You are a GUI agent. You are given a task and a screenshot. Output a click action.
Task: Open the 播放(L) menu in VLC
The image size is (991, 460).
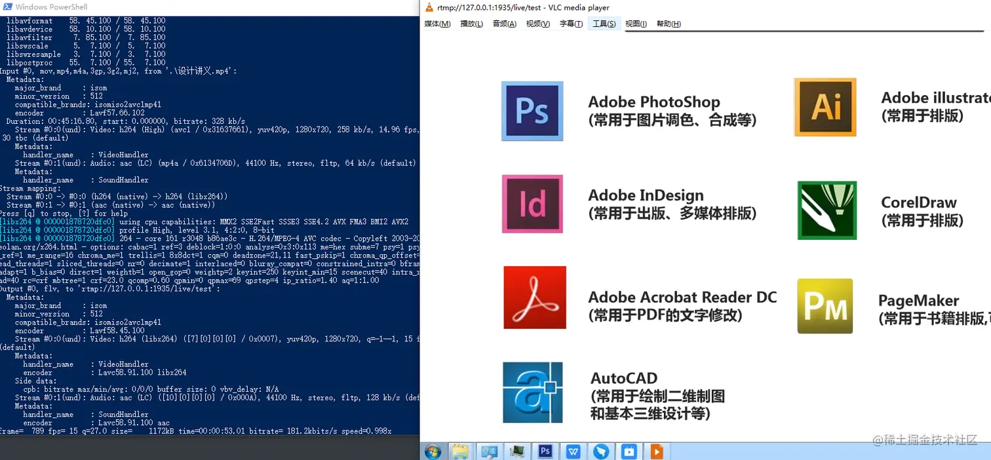tap(471, 24)
